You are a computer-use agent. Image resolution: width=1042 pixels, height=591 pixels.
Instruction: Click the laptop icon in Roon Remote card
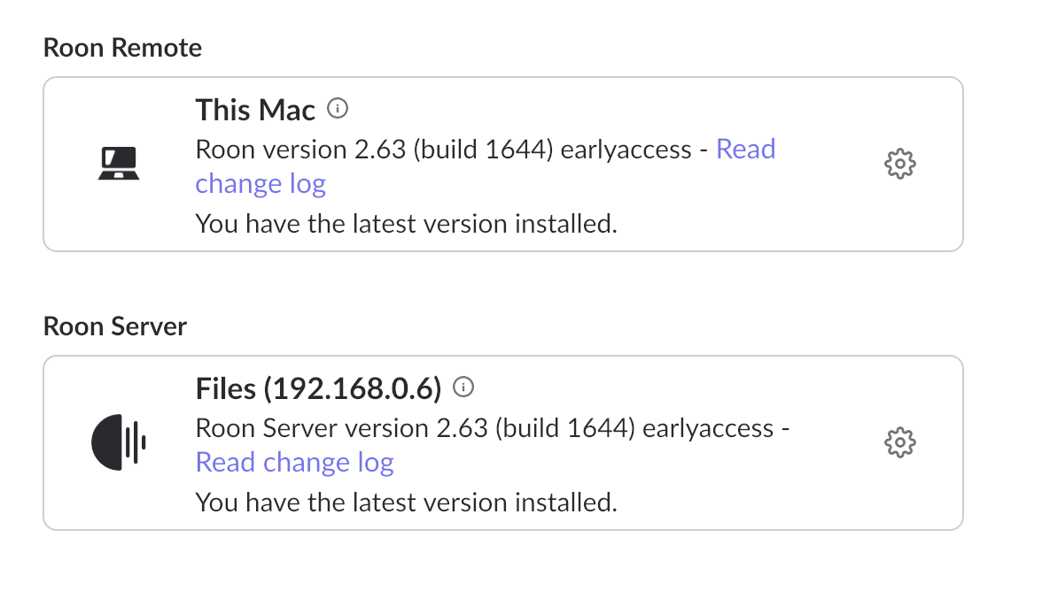pos(118,165)
